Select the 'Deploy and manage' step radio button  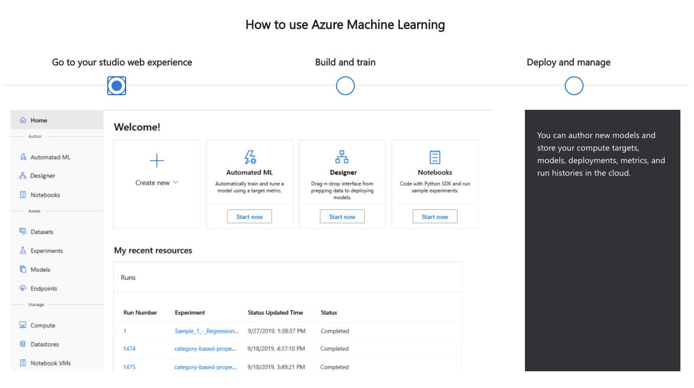pos(574,85)
